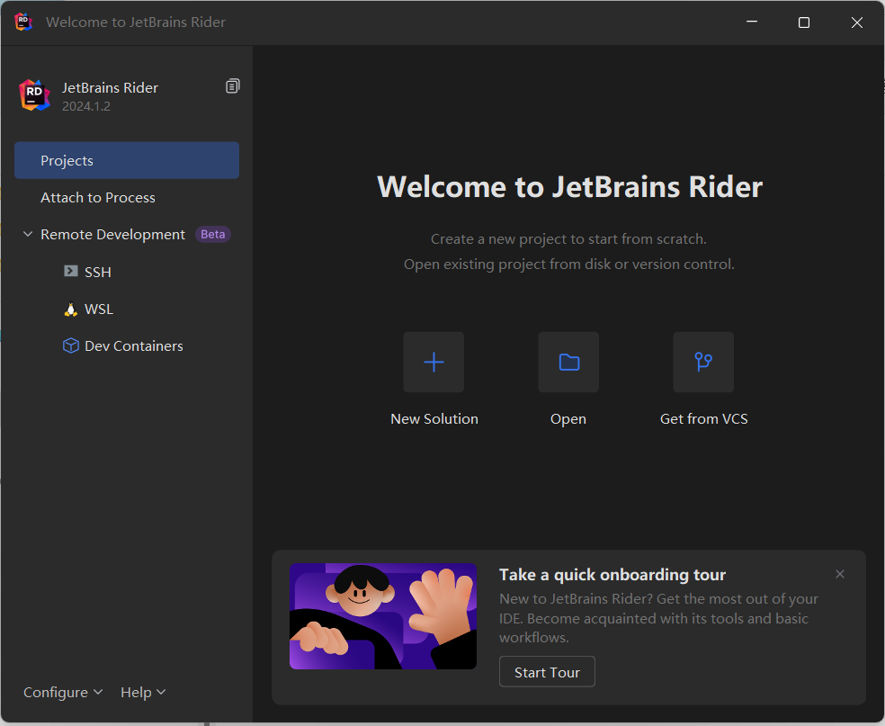This screenshot has width=885, height=726.
Task: Click the Dev Containers cube icon
Action: click(70, 345)
